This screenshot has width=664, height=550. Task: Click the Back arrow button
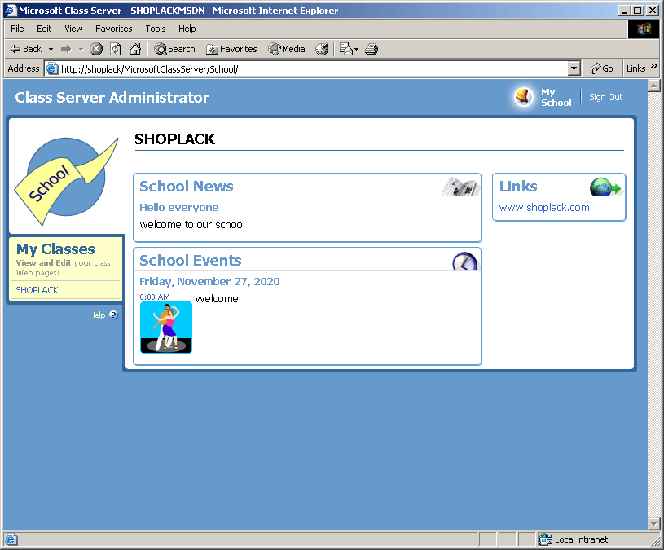[25, 49]
